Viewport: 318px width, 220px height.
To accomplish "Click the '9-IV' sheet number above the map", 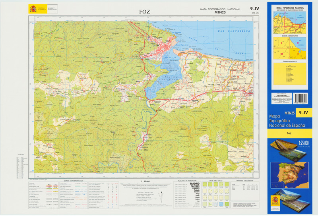I will 254,8.
